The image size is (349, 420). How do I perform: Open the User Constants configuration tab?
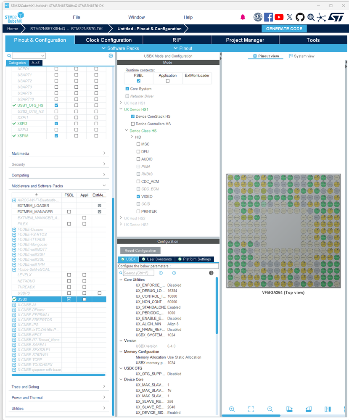[157, 259]
